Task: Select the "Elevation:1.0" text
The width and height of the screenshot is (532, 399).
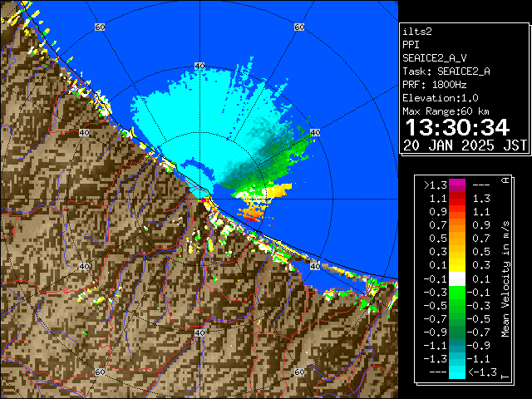Action: (x=441, y=98)
